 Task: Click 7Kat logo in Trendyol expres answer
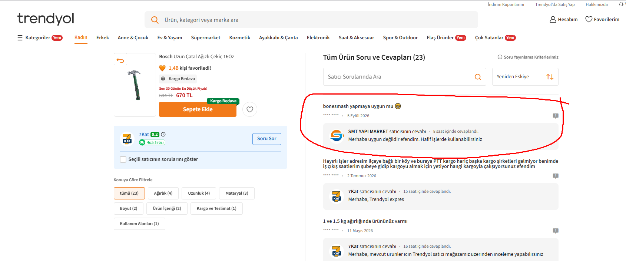(337, 196)
